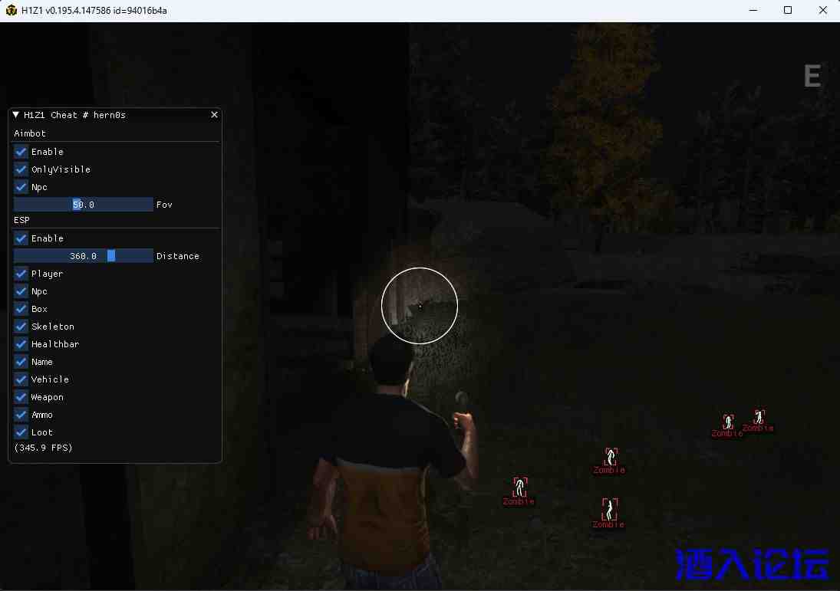The image size is (840, 591).
Task: Click the aimbot FOV circle center
Action: point(420,306)
